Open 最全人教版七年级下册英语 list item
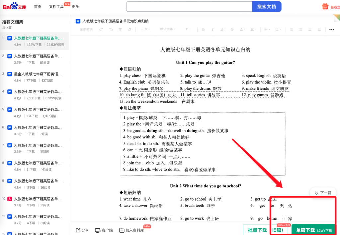The image size is (340, 235). point(35,77)
